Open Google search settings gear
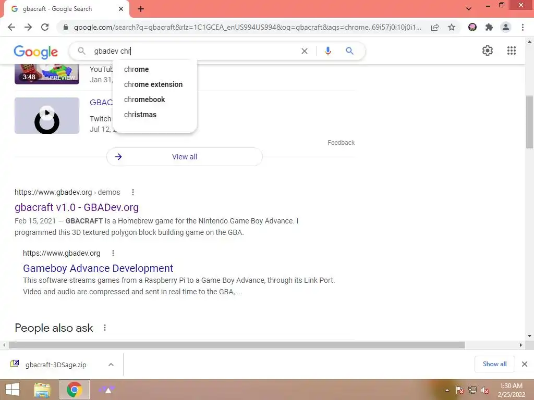The height and width of the screenshot is (400, 534). click(488, 51)
